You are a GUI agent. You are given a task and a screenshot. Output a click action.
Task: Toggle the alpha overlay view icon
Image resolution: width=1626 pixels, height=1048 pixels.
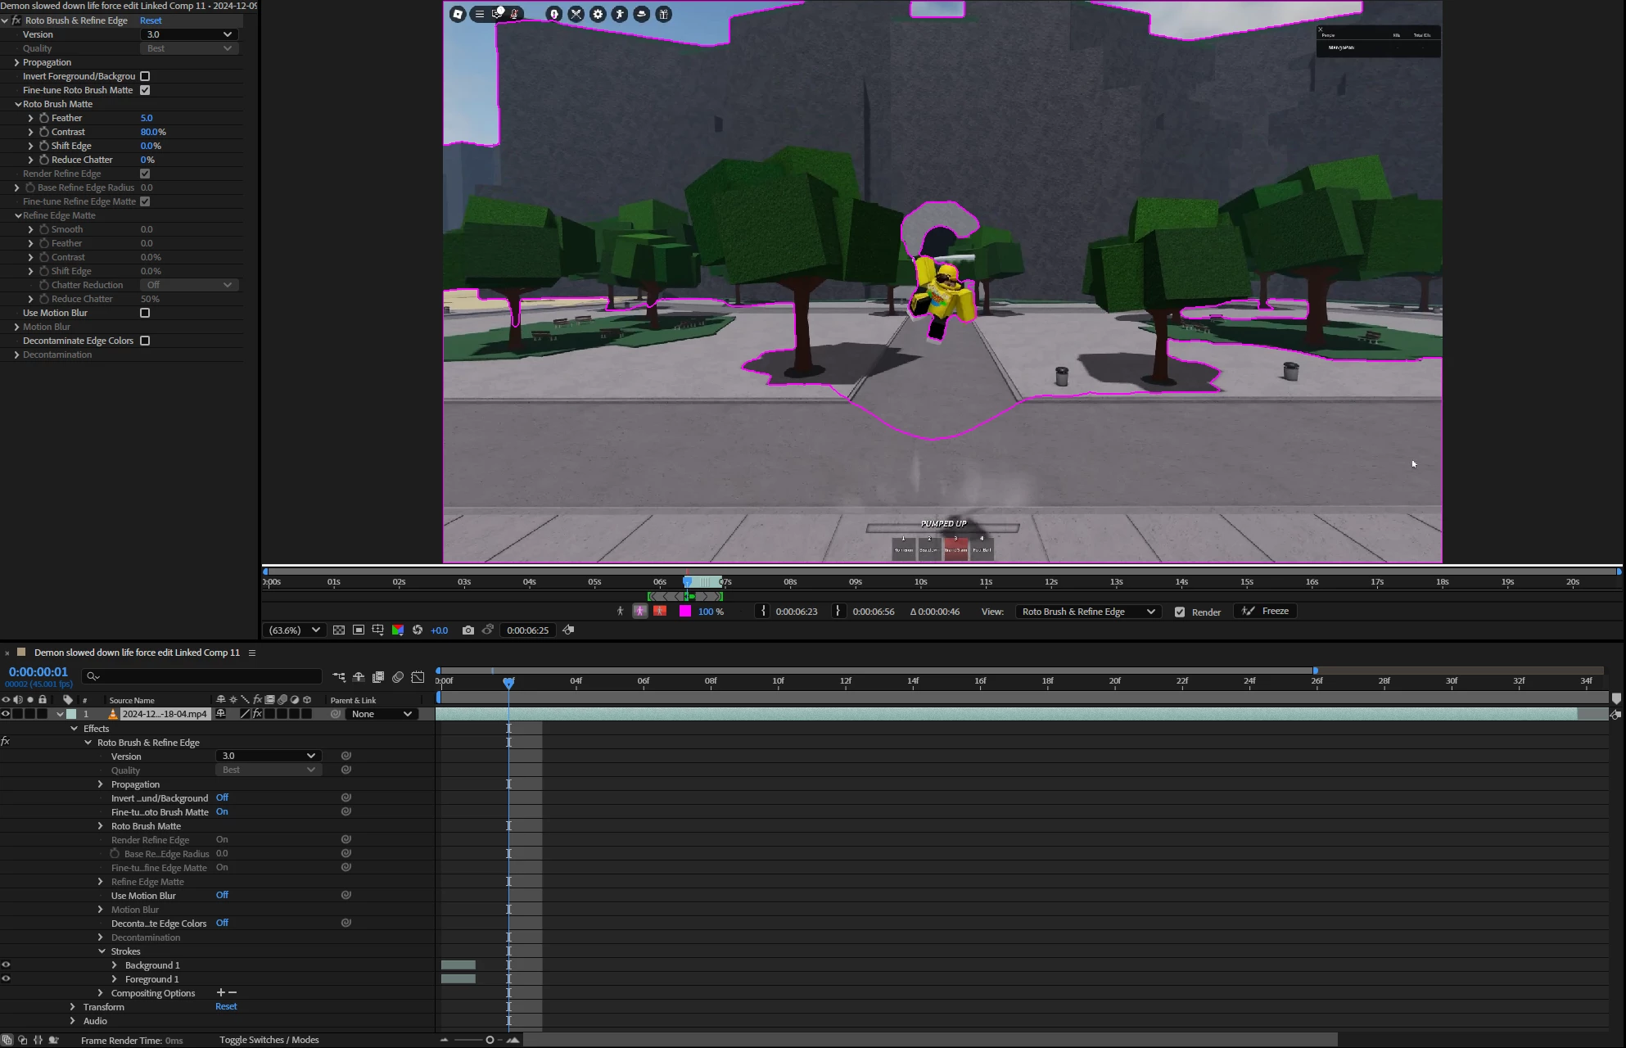(660, 611)
